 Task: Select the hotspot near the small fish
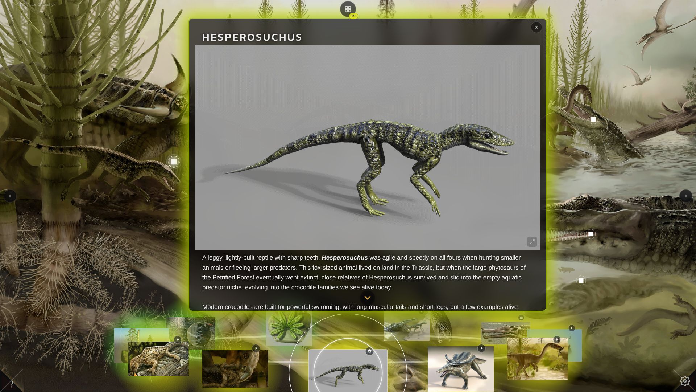pos(581,281)
